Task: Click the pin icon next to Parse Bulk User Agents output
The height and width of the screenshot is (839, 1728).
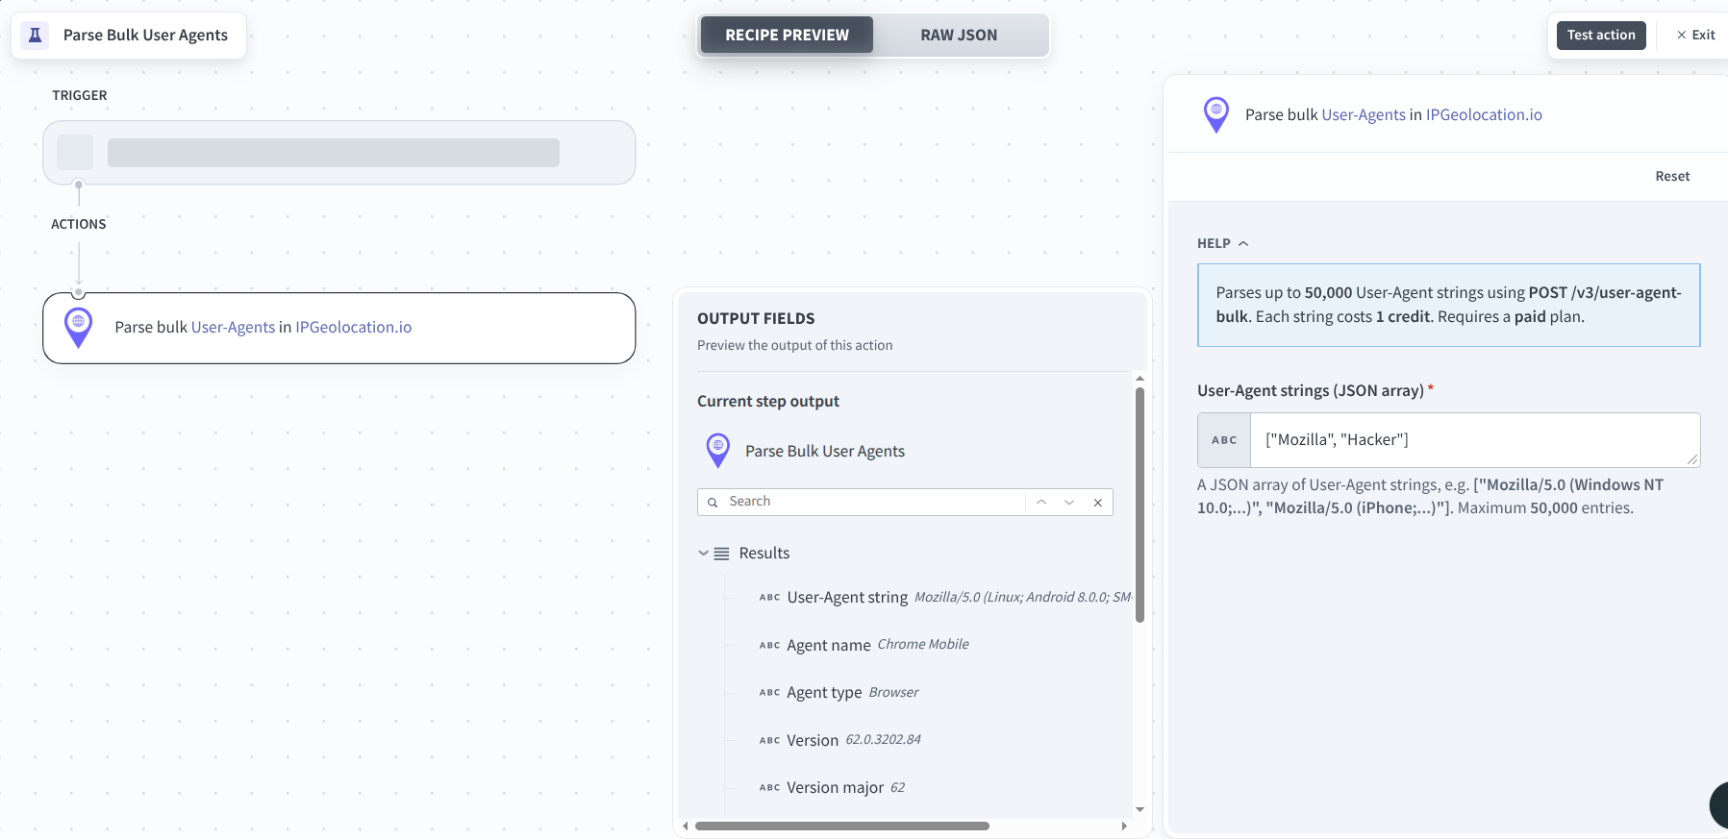Action: [x=718, y=451]
